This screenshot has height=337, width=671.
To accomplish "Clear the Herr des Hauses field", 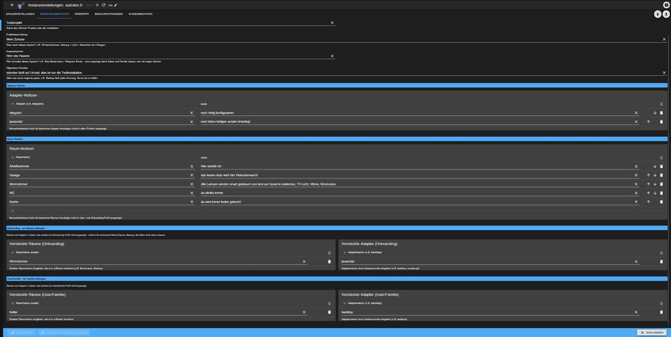I will click(x=332, y=56).
